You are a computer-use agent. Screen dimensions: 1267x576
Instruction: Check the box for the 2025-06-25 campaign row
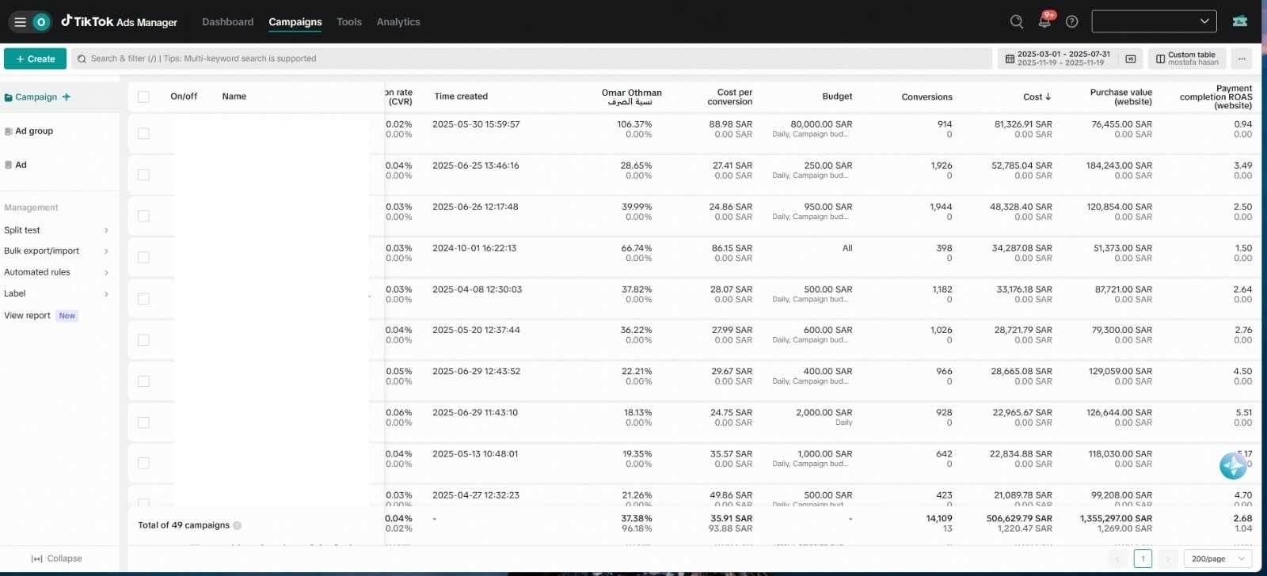pos(143,175)
